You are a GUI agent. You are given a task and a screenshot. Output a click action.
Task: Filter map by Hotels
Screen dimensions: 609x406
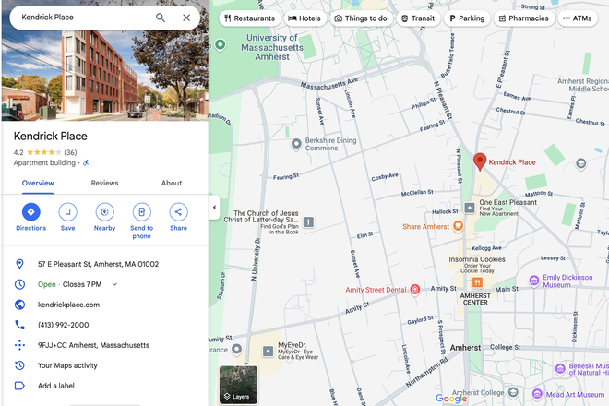click(x=304, y=18)
